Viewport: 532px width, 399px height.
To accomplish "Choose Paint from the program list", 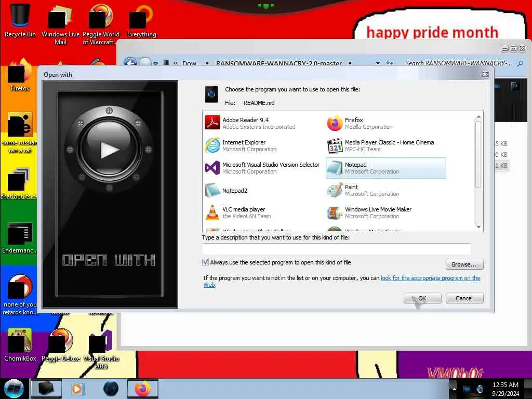I will (386, 190).
